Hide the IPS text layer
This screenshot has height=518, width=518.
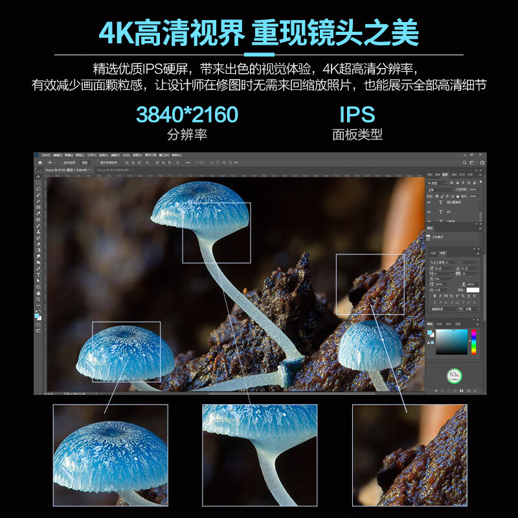[429, 212]
